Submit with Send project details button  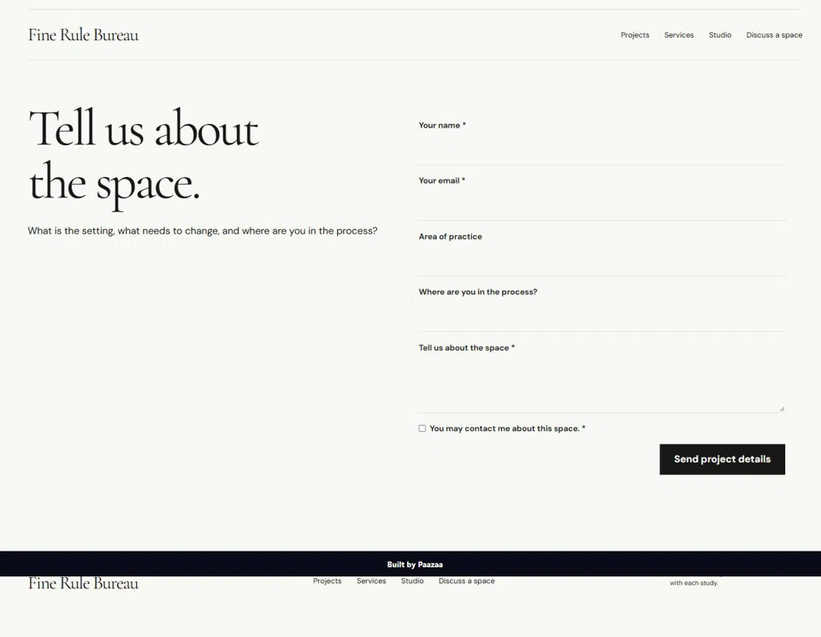(722, 459)
